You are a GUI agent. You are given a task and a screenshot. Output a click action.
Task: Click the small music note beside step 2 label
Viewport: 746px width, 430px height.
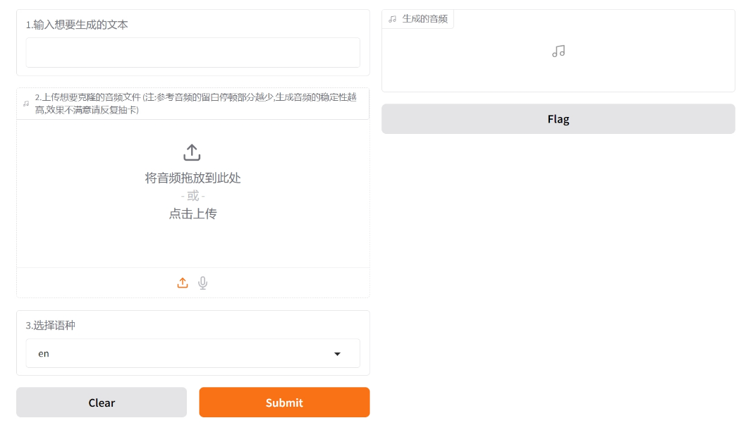point(25,103)
